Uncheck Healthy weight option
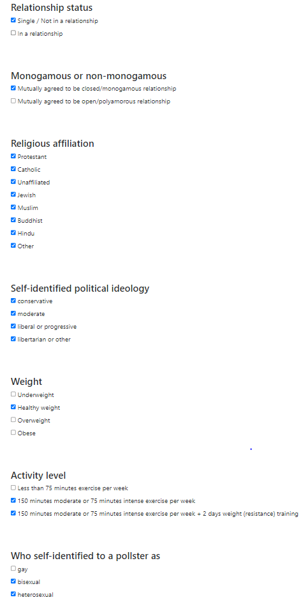 [13, 407]
